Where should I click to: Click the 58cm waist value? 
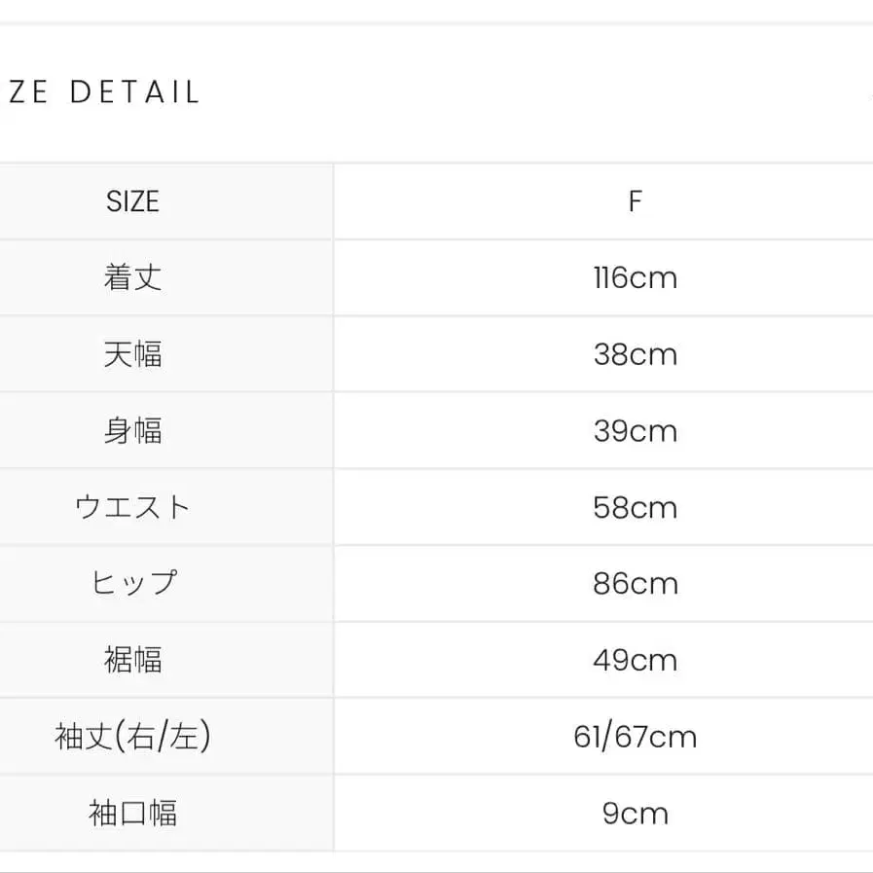636,507
